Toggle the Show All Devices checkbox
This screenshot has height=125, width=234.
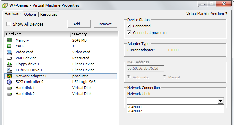tap(8, 24)
